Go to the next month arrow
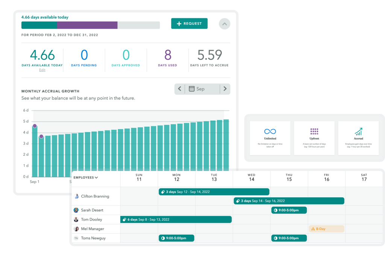 tap(225, 89)
